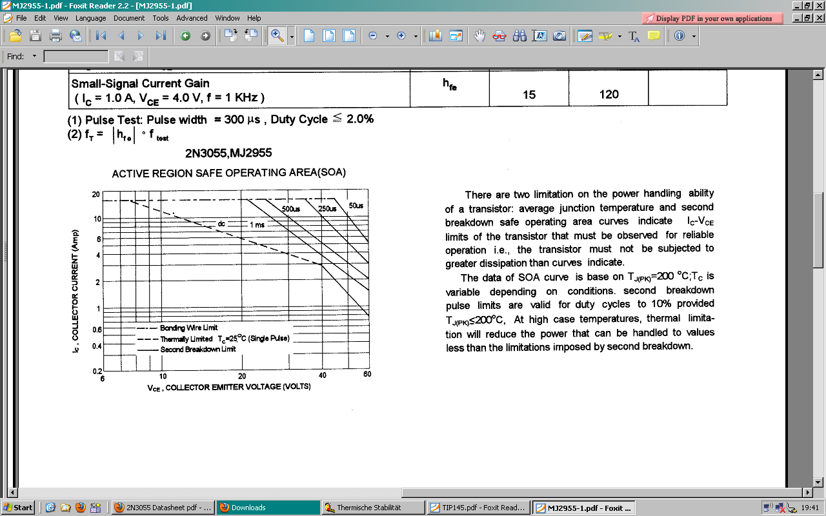
Task: Open the Language menu
Action: pyautogui.click(x=91, y=18)
